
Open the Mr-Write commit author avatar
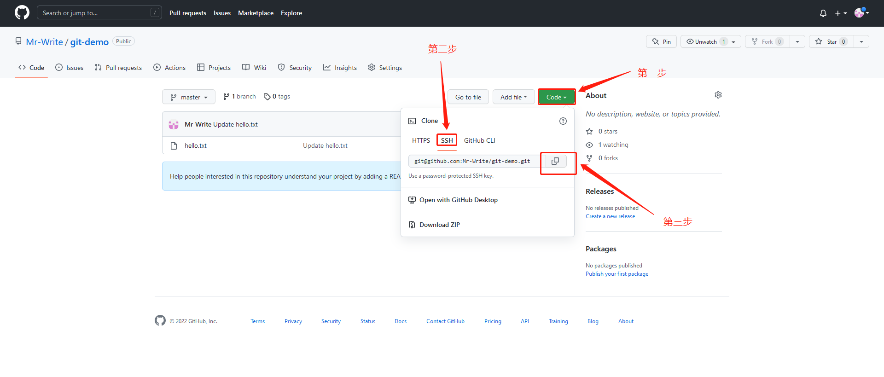174,125
